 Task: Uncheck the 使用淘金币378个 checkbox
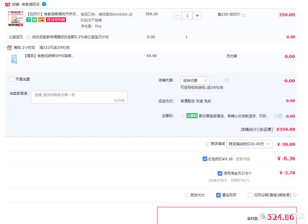tap(220, 173)
